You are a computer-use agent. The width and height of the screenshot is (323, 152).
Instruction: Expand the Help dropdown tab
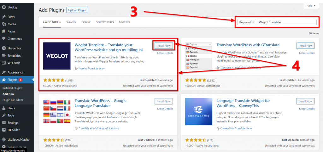click(x=311, y=6)
